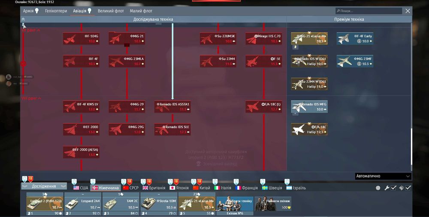
Task: Click the light bulb icon above Франція
Action: tap(236, 182)
